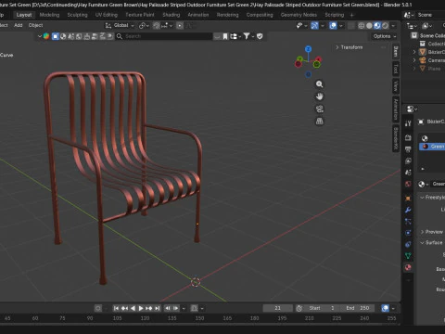Open the Object Data curve properties tab
The height and width of the screenshot is (334, 445).
click(x=408, y=256)
